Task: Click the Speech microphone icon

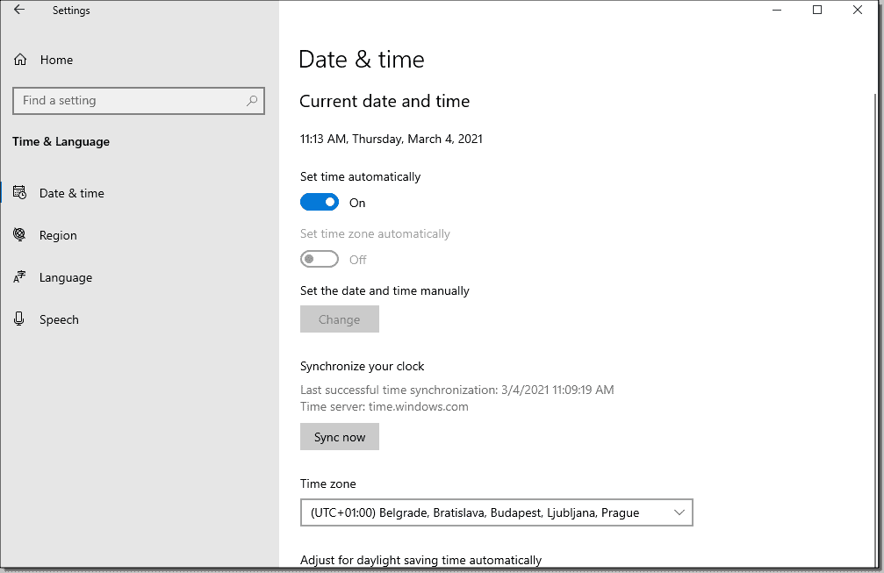Action: pos(19,319)
